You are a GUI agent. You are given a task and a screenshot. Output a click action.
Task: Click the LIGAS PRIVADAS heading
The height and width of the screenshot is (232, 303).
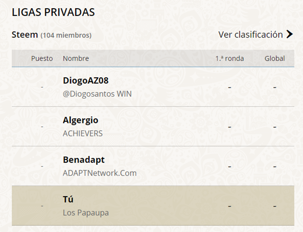(53, 12)
